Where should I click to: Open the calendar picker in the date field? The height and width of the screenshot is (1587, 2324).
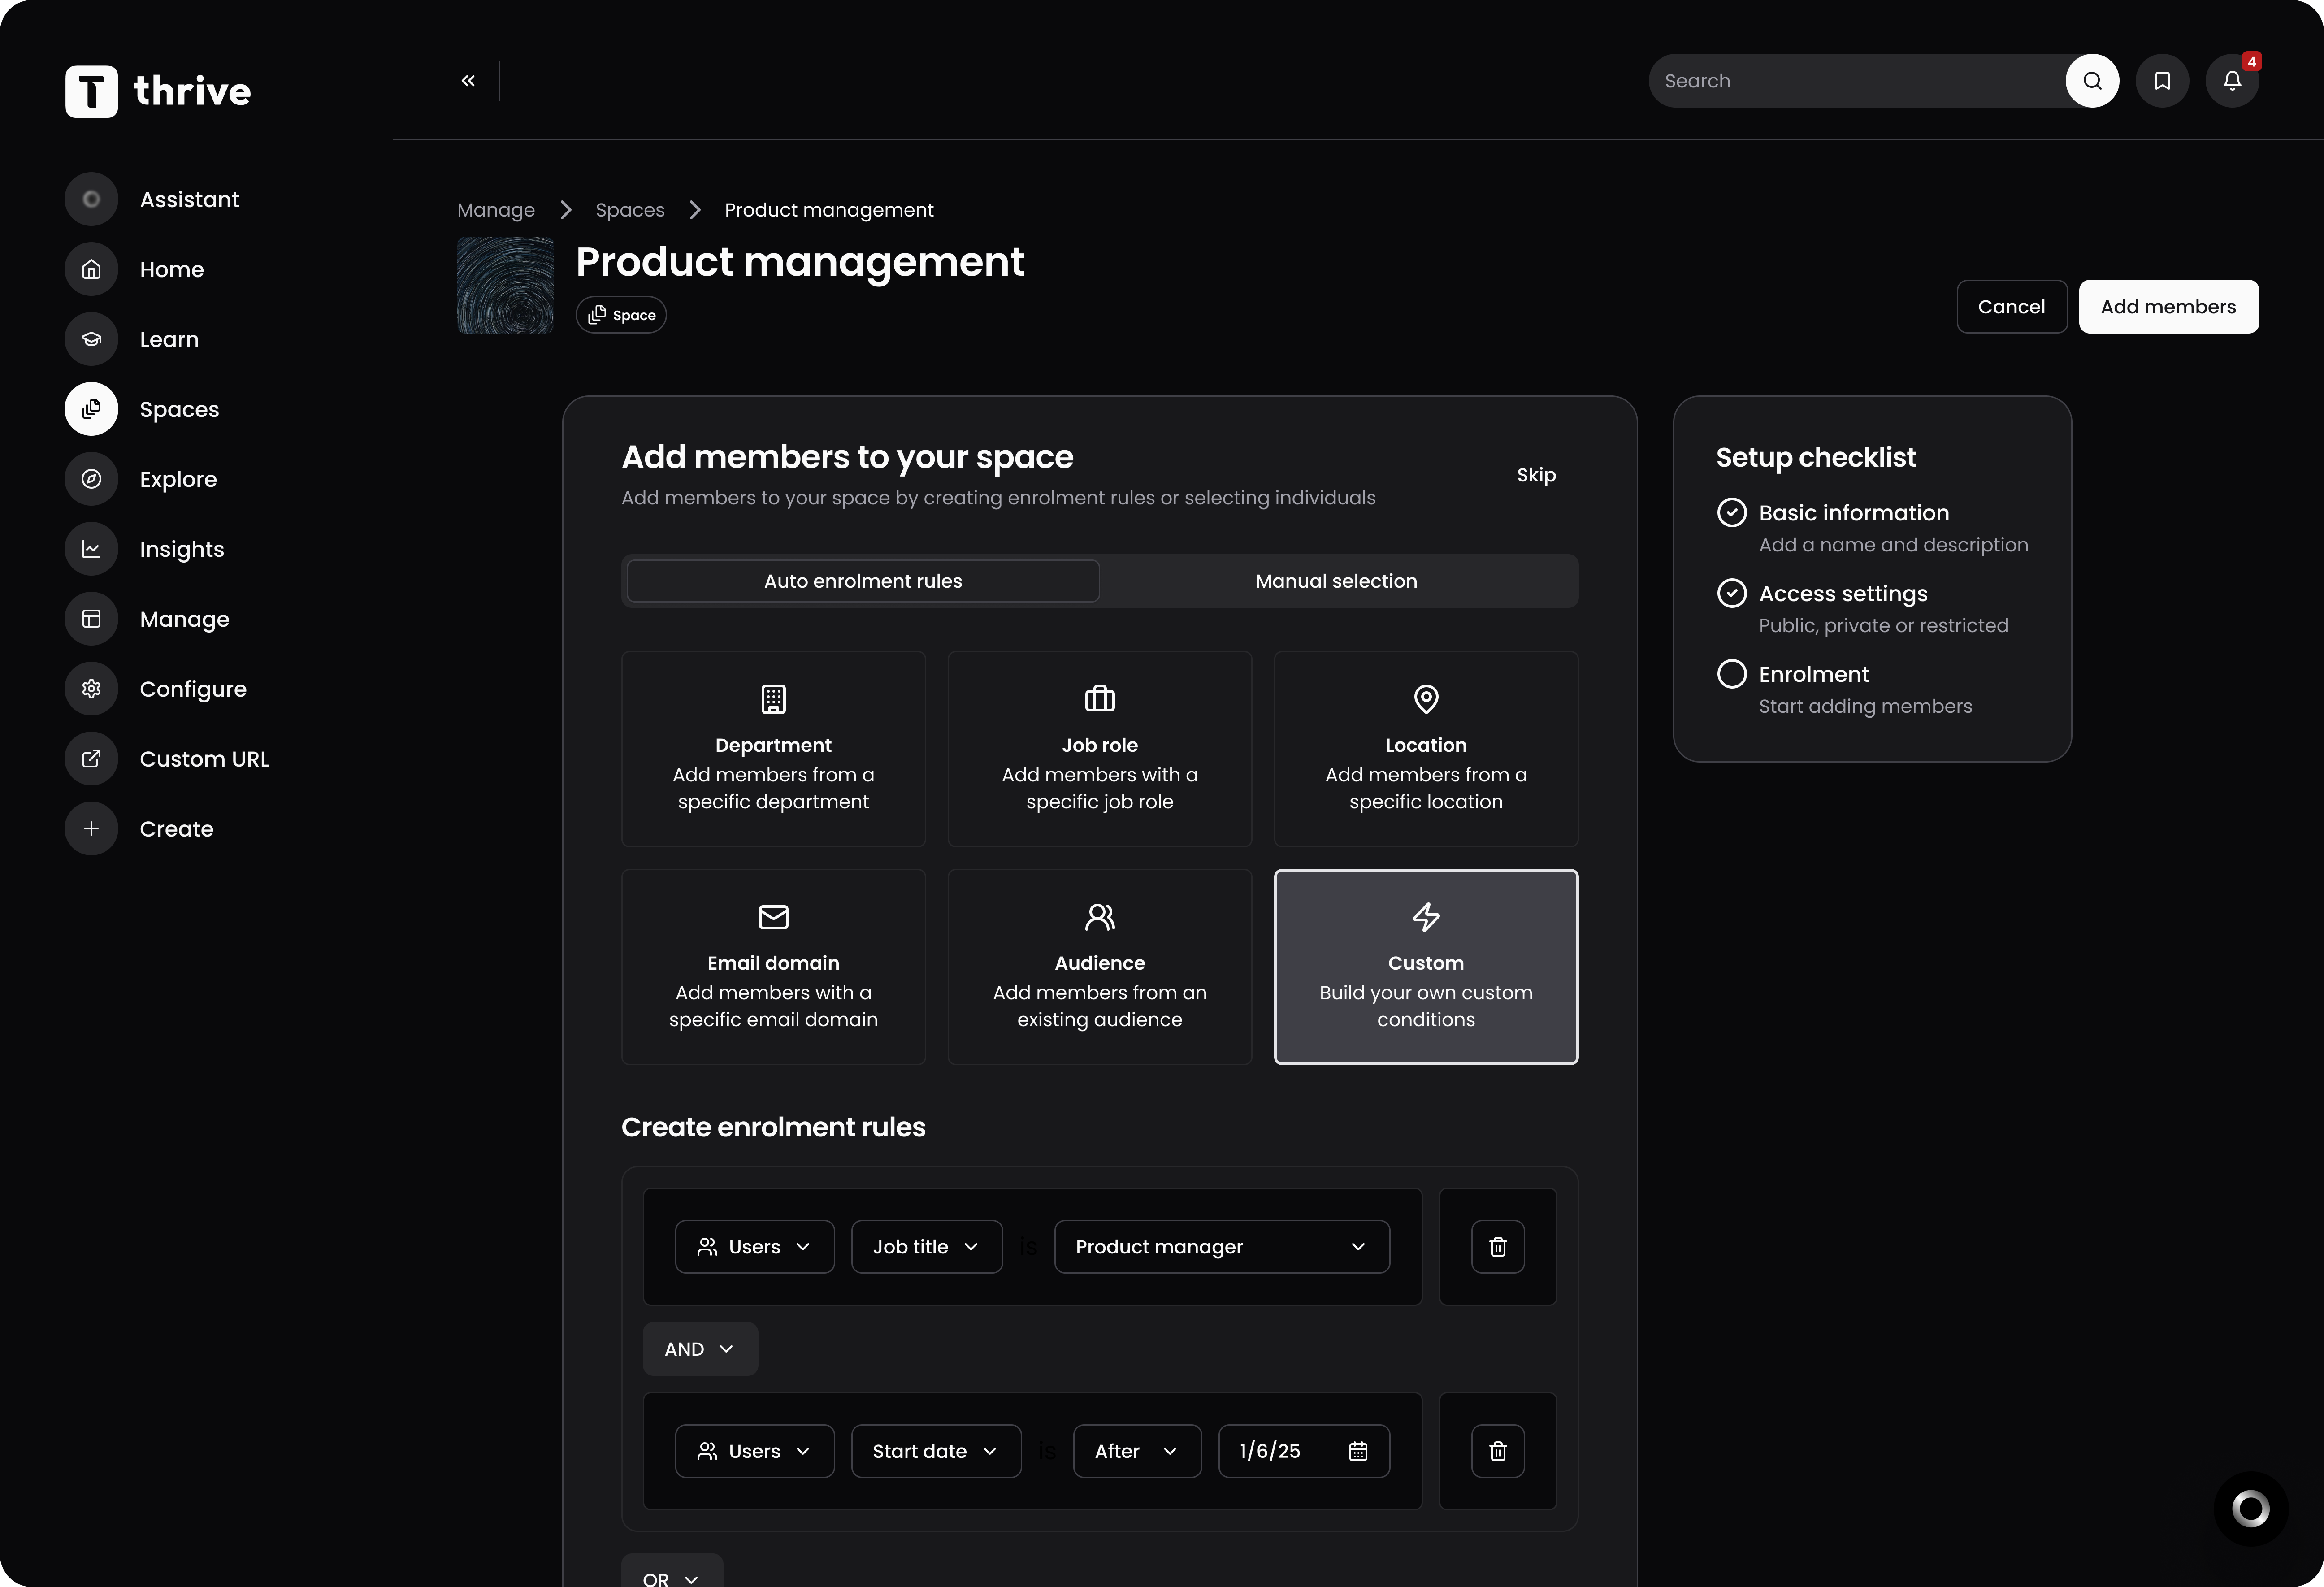[x=1357, y=1451]
